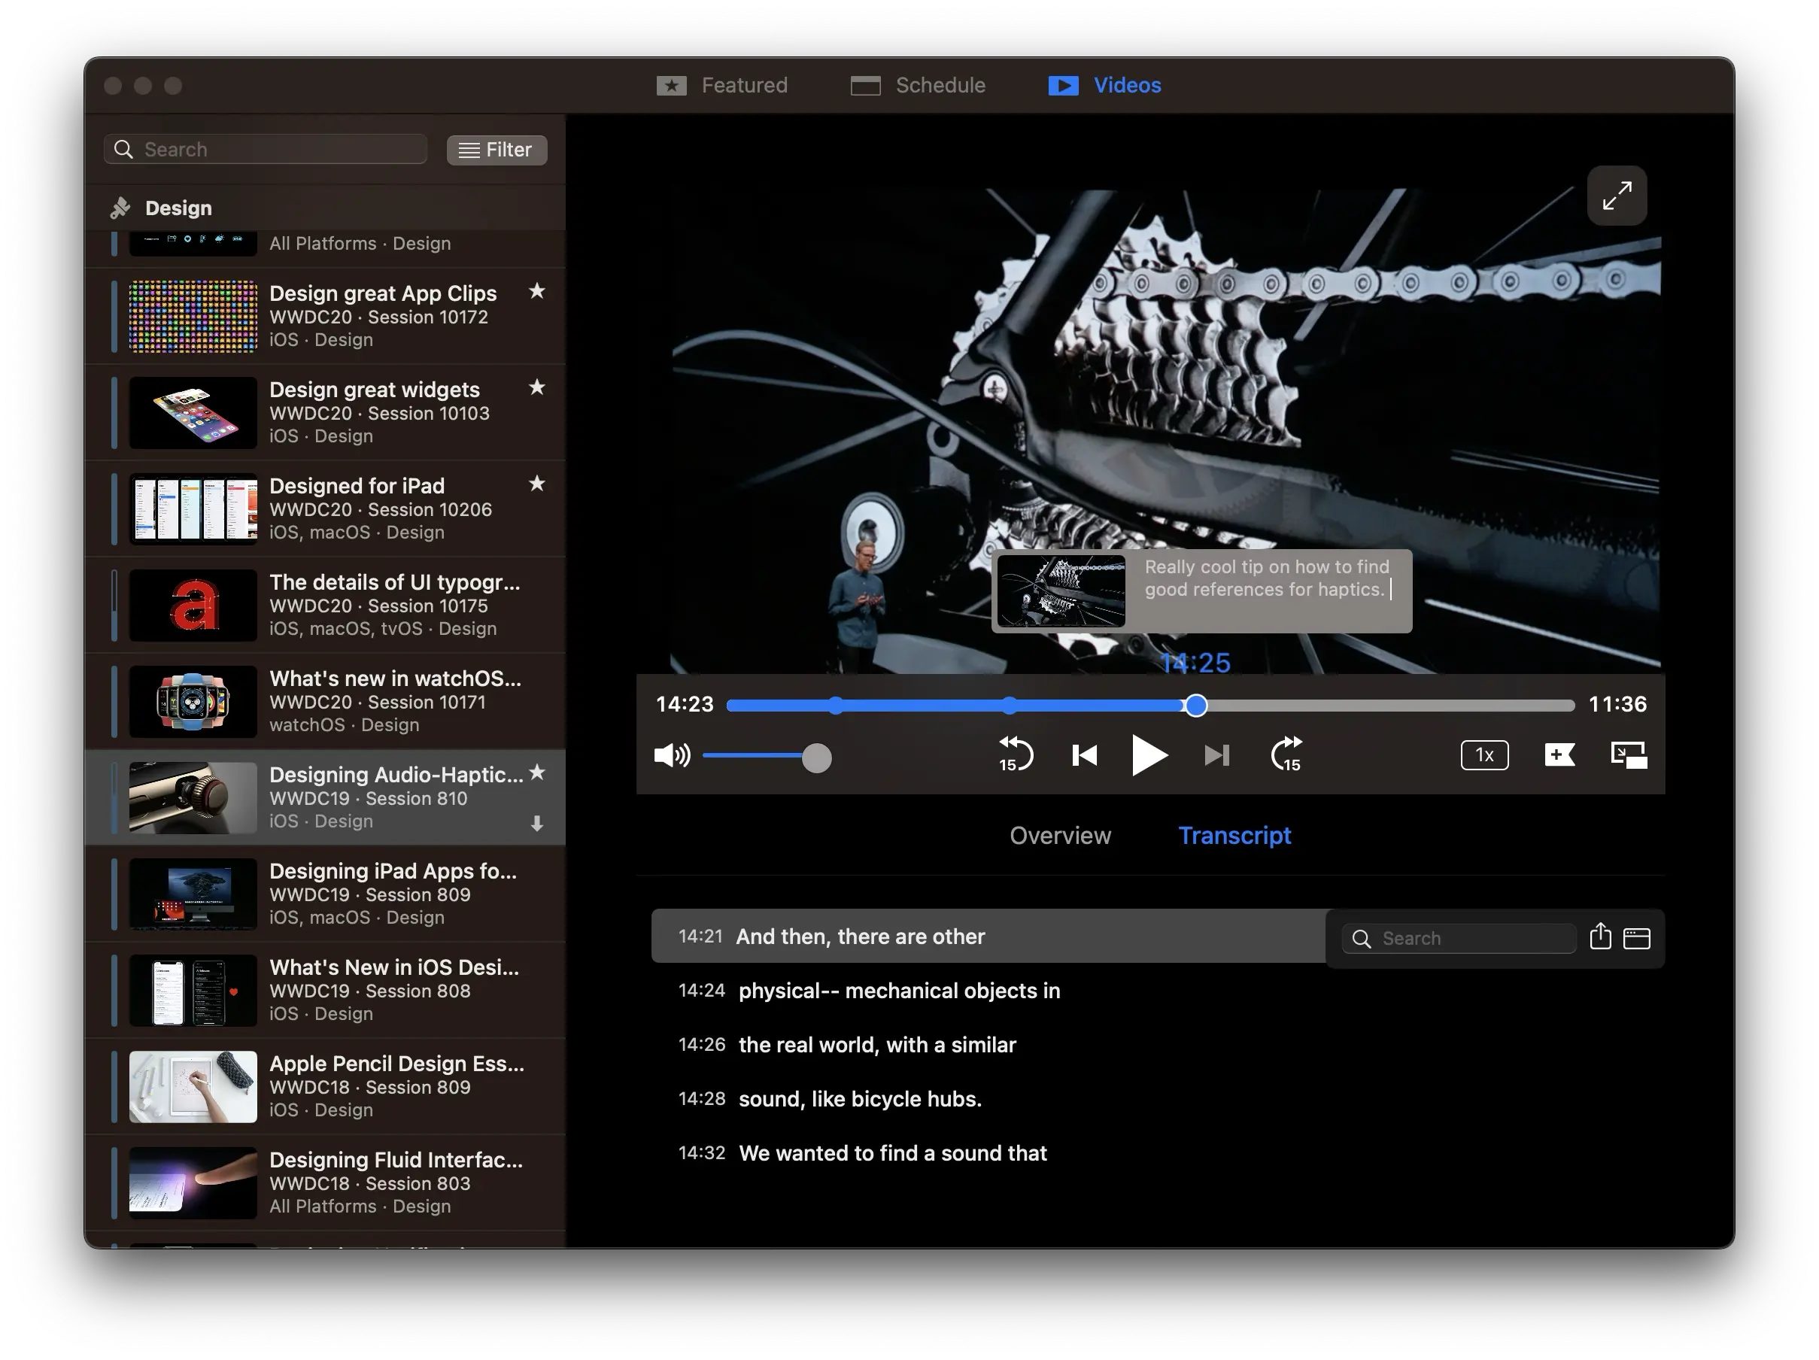Toggle star on Design great App Clips
The height and width of the screenshot is (1360, 1819).
[x=537, y=291]
